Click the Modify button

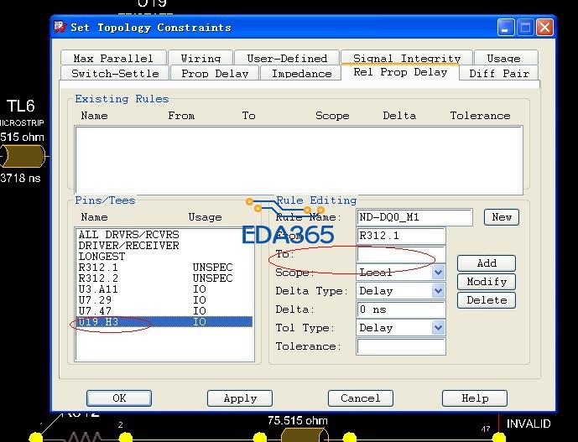(x=487, y=282)
